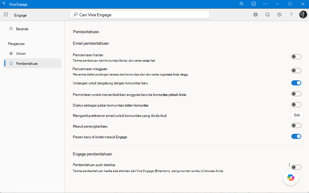Select Pemberitahuan in the sidebar

pos(32,63)
